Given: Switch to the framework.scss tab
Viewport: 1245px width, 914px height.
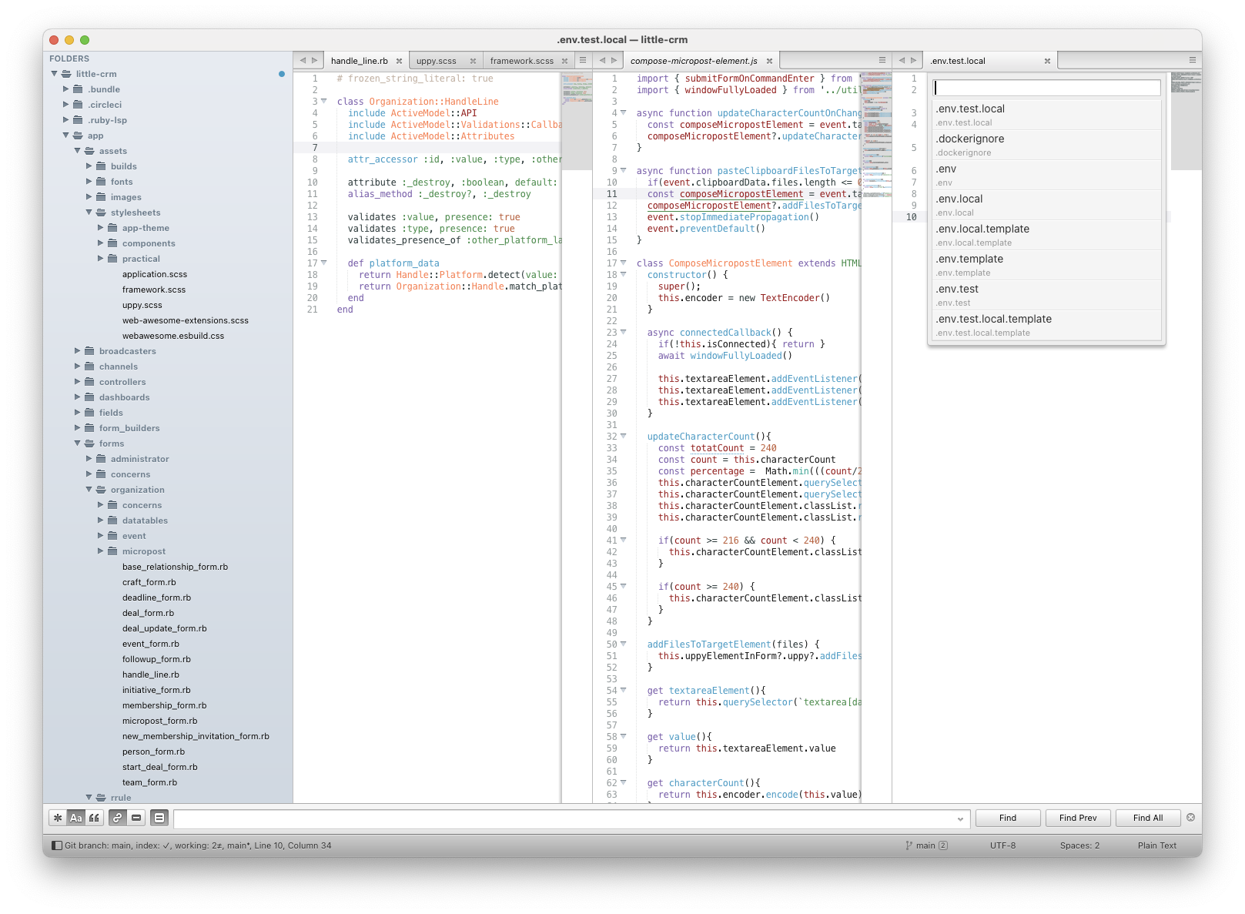Looking at the screenshot, I should tap(521, 61).
